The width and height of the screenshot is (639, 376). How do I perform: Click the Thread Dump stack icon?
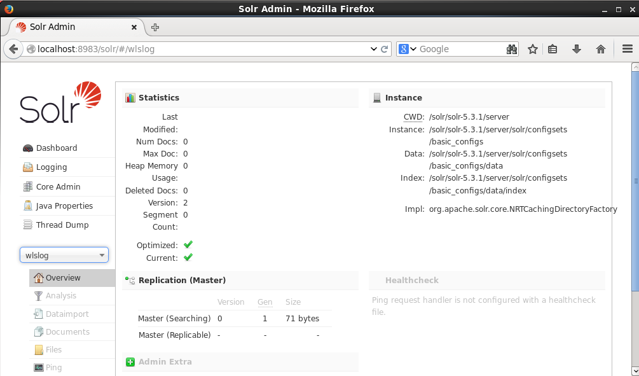[28, 225]
